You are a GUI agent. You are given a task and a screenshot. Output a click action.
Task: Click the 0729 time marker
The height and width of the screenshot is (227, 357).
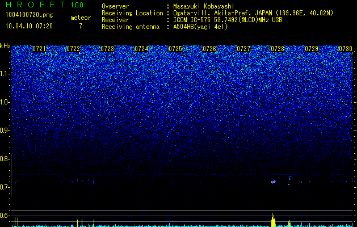pyautogui.click(x=312, y=49)
